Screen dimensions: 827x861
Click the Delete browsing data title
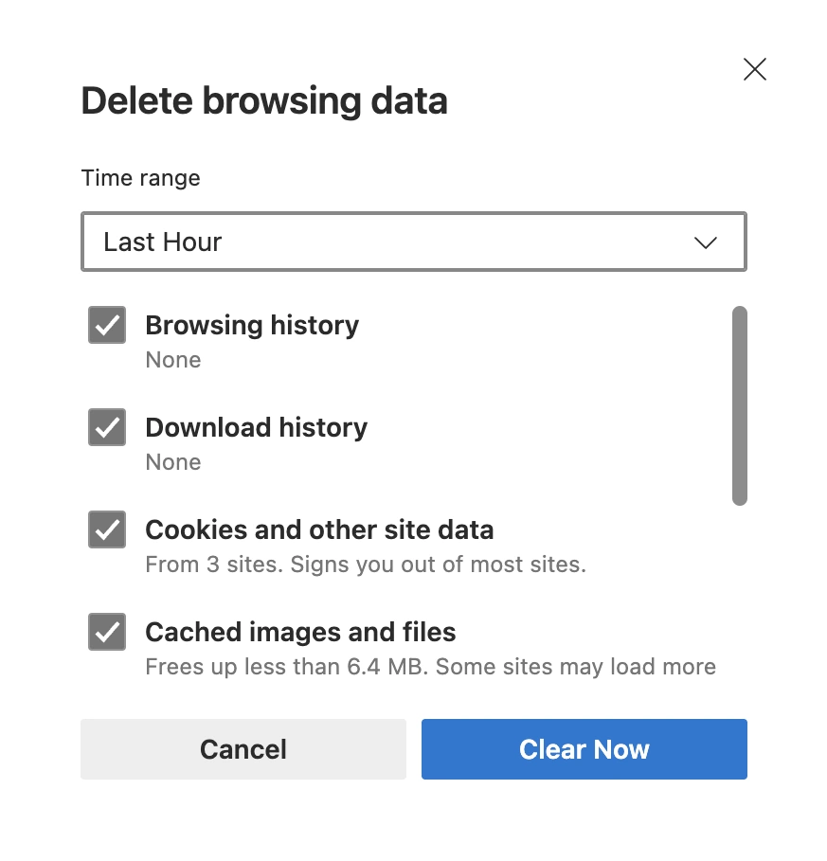point(265,99)
